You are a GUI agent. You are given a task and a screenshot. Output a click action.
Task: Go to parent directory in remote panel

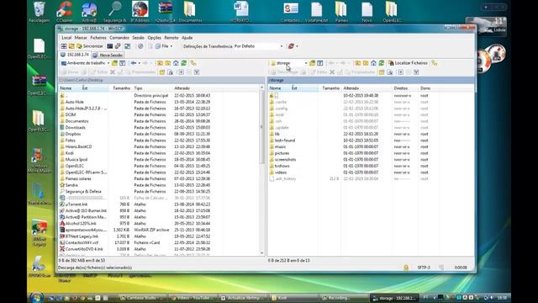pyautogui.click(x=358, y=63)
